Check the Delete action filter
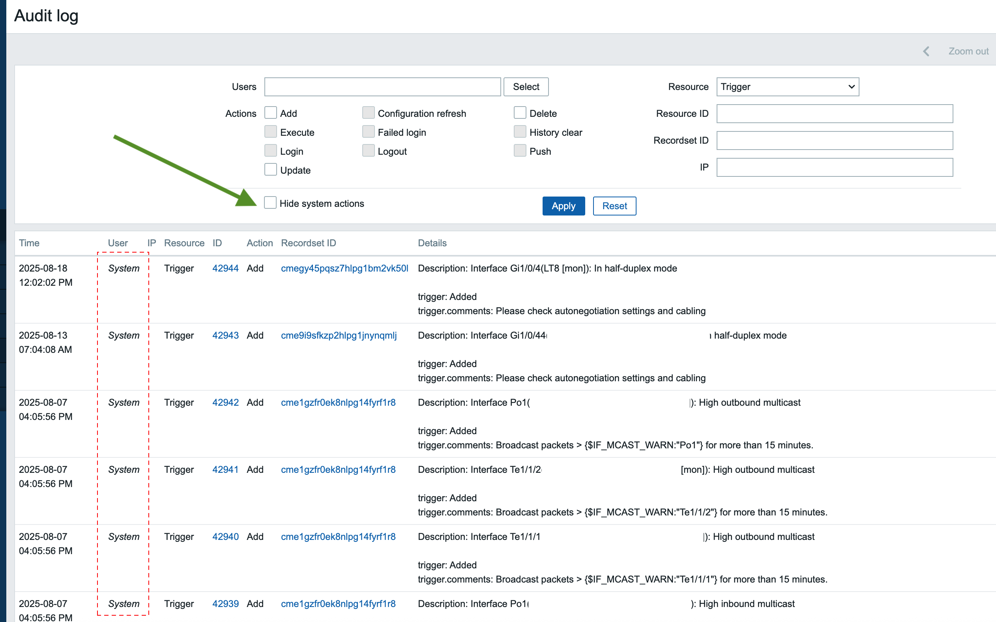Screen dimensions: 996x622 520,113
